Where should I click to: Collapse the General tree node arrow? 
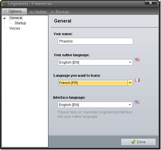tap(4, 18)
